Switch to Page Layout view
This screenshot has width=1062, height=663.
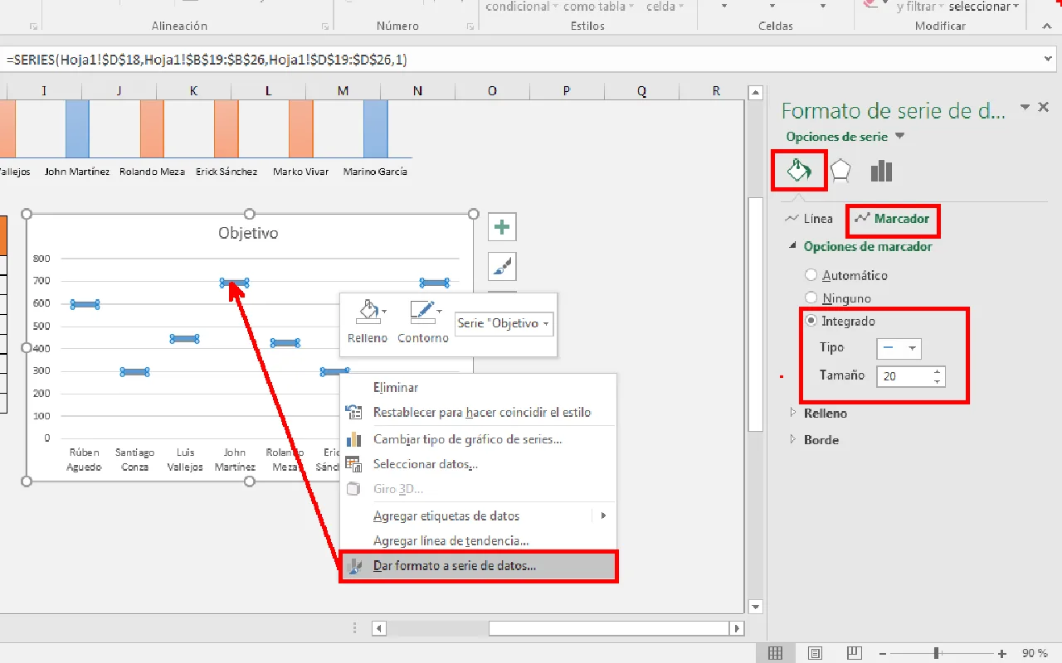pyautogui.click(x=815, y=653)
